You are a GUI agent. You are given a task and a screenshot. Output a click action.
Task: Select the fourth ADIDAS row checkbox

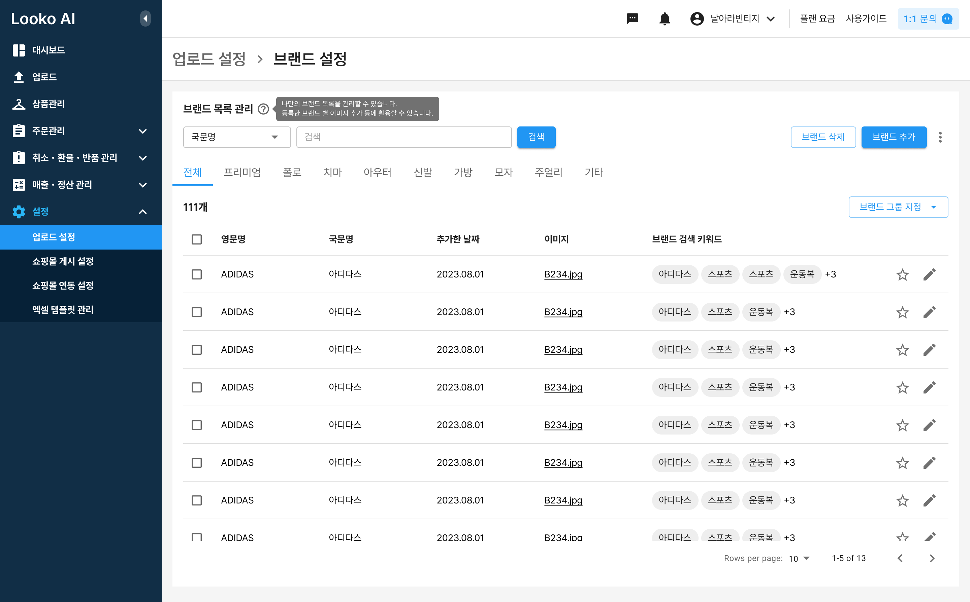tap(197, 387)
